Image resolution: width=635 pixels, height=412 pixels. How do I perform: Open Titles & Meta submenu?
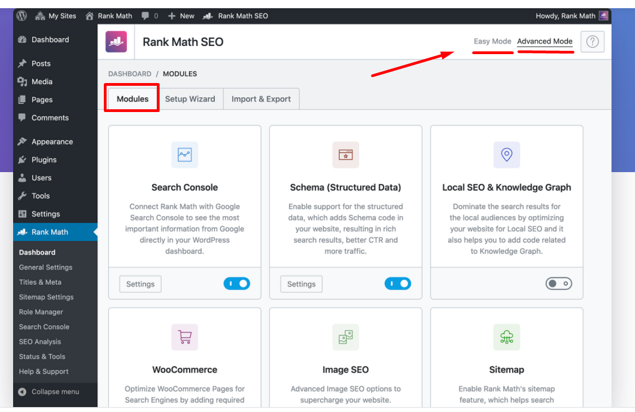point(40,282)
